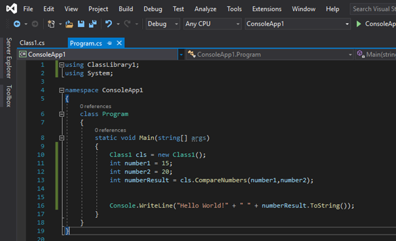Open the new project dropdown arrow
This screenshot has height=241, width=396.
[x=60, y=24]
